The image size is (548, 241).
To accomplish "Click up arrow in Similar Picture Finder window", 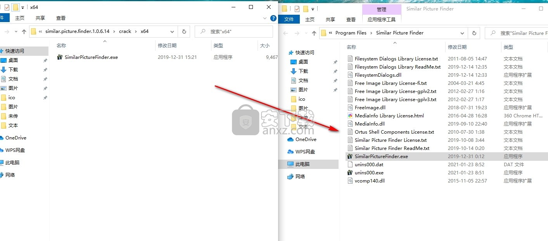I will (314, 33).
